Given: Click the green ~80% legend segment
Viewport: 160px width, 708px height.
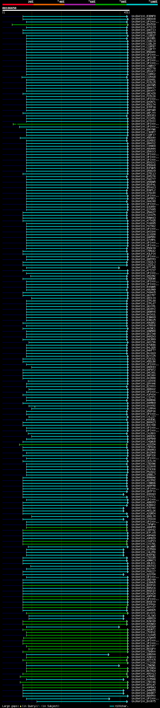Looking at the screenshot, I should [x=111, y=5].
